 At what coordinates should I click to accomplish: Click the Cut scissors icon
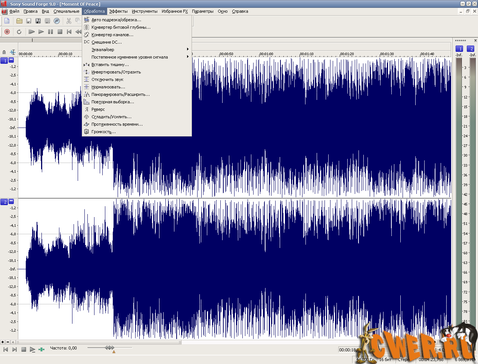pyautogui.click(x=69, y=21)
